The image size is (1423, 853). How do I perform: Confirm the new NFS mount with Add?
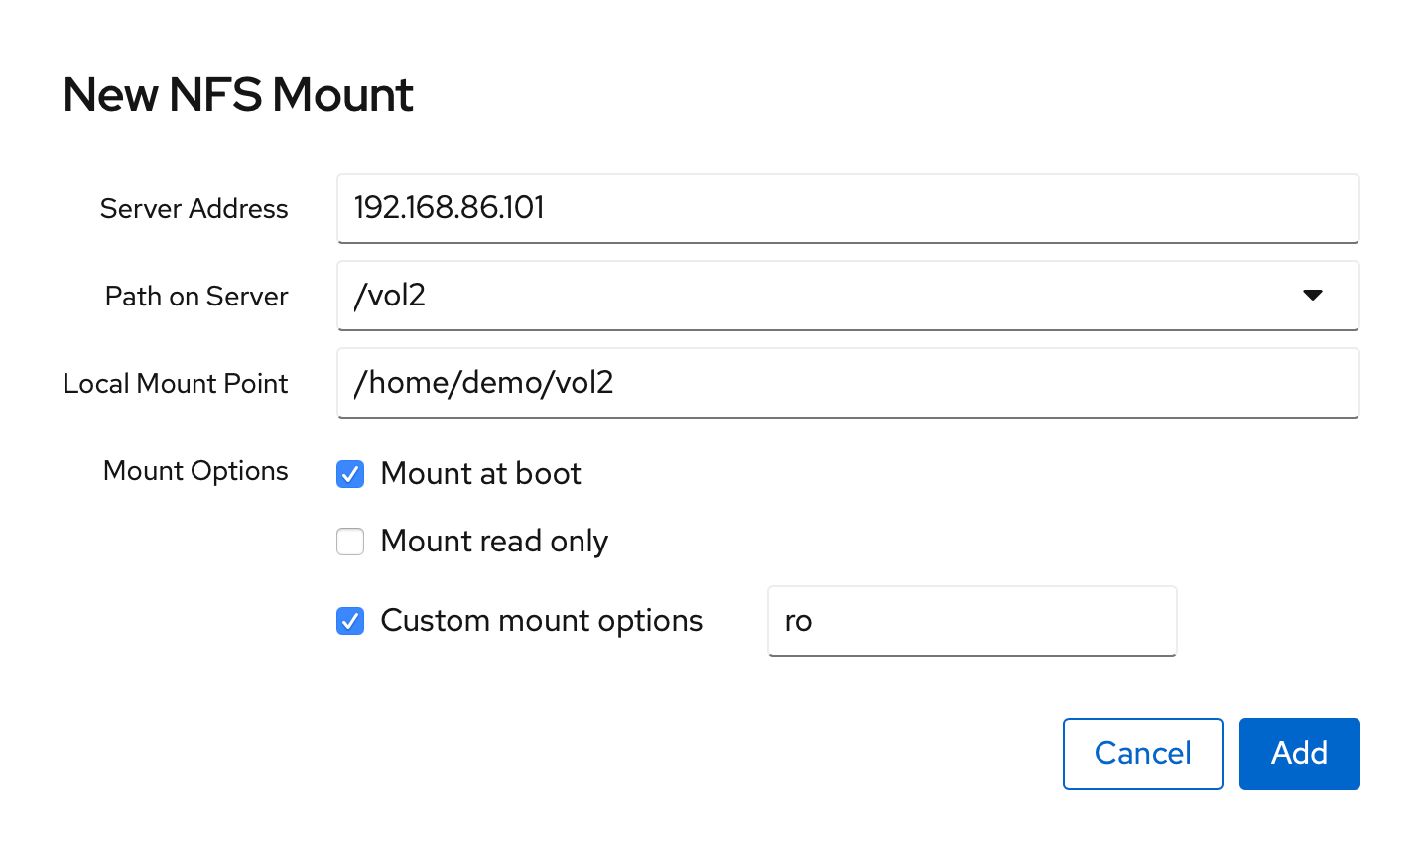[x=1299, y=753]
